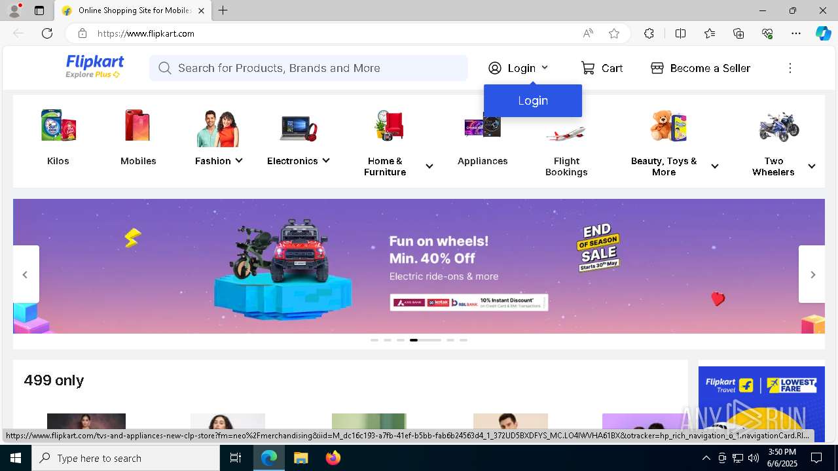The image size is (838, 471).
Task: Click the blue Login popup button
Action: pos(533,101)
